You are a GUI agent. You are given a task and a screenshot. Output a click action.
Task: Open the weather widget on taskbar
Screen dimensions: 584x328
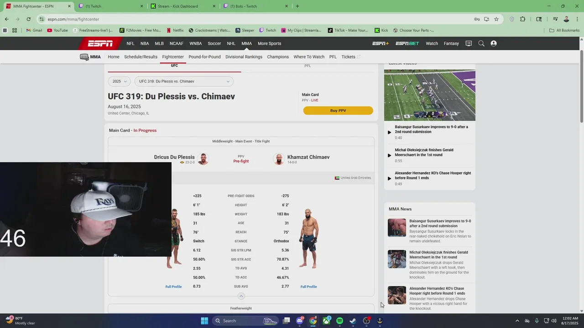pos(21,321)
